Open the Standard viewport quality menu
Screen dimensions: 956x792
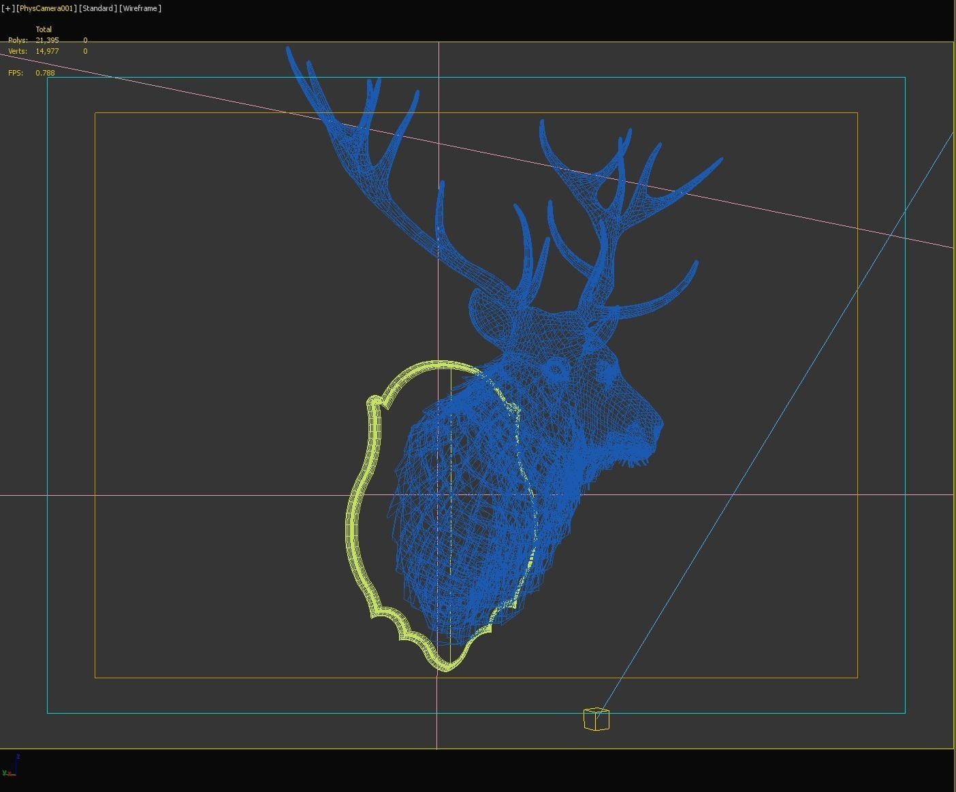tap(98, 8)
